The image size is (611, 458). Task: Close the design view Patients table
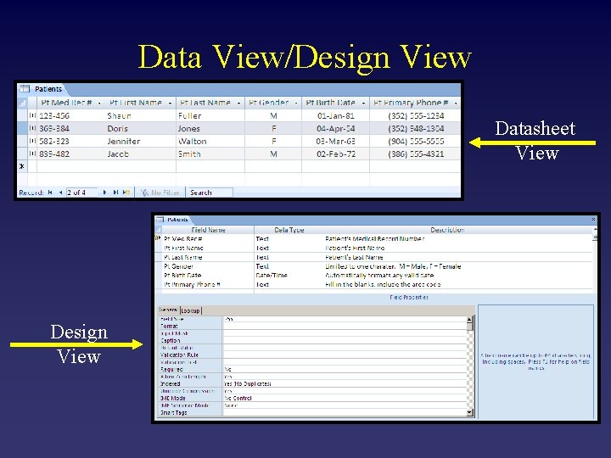pyautogui.click(x=593, y=220)
